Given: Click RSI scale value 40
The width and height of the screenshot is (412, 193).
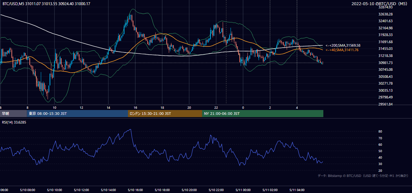Looking at the screenshot, I should tap(380, 157).
